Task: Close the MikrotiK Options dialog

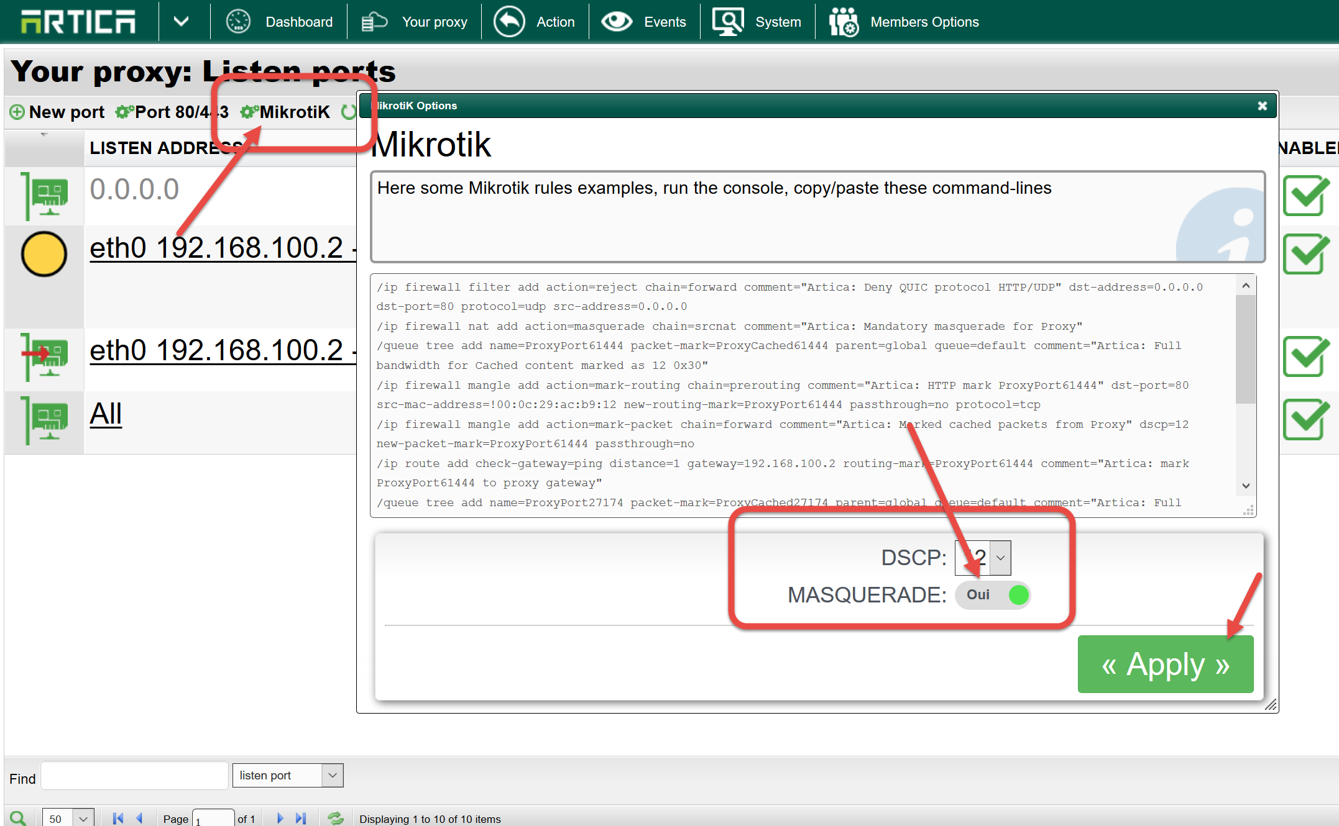Action: (1262, 106)
